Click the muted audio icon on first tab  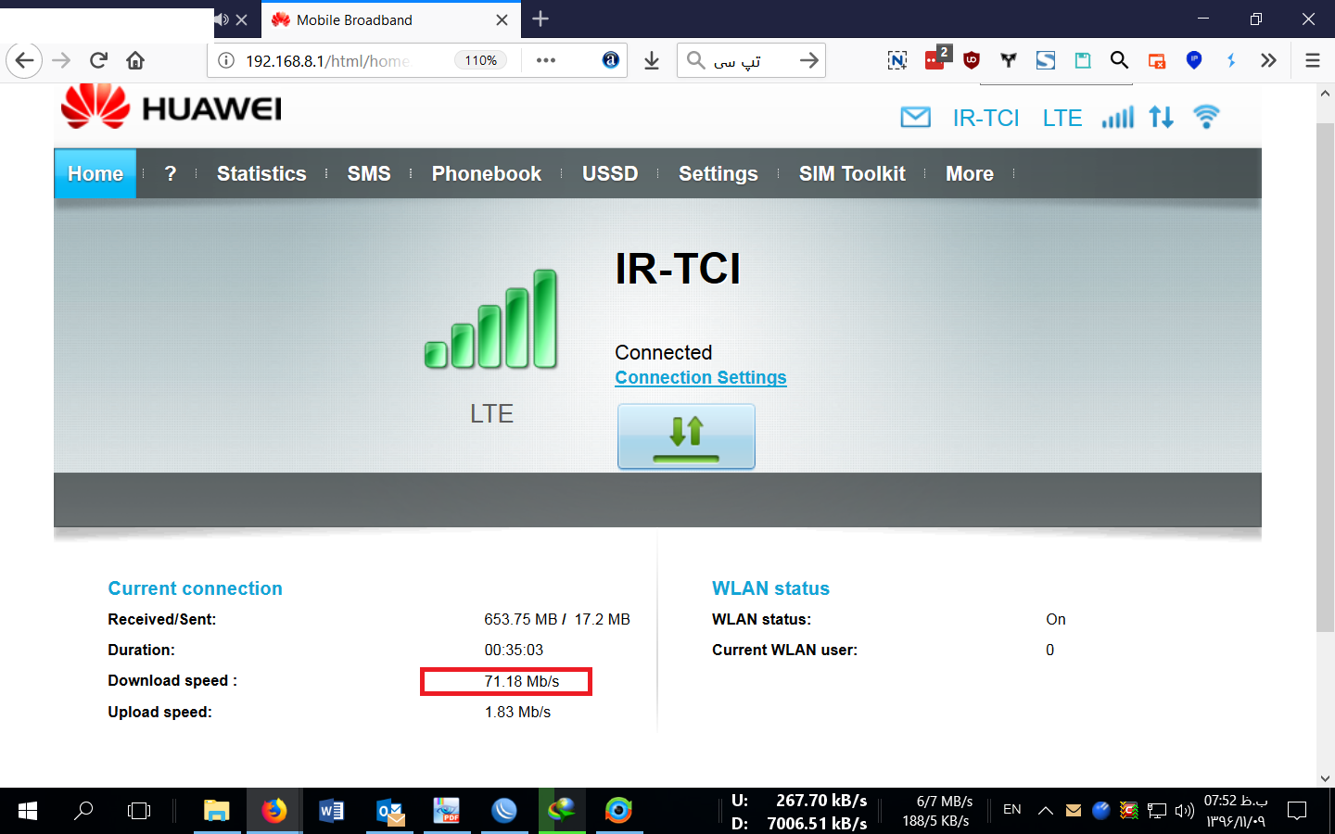[222, 19]
